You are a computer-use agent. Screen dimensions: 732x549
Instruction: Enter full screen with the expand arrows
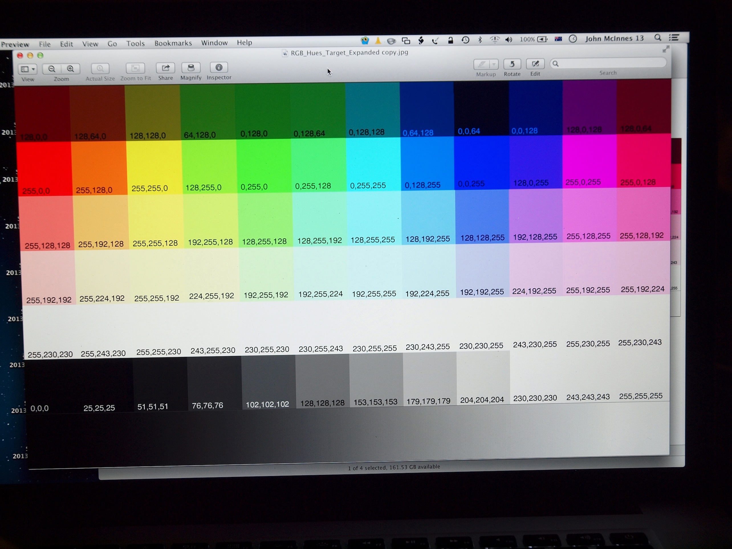click(666, 49)
